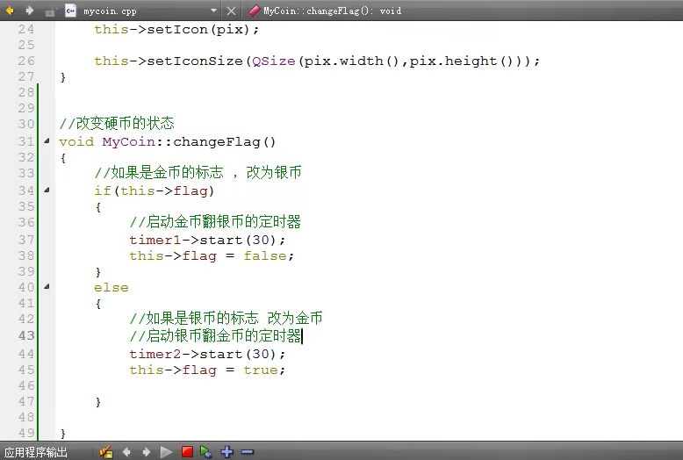Viewport: 683px width, 460px height.
Task: Go back with the yellow left arrow
Action: tap(10, 11)
